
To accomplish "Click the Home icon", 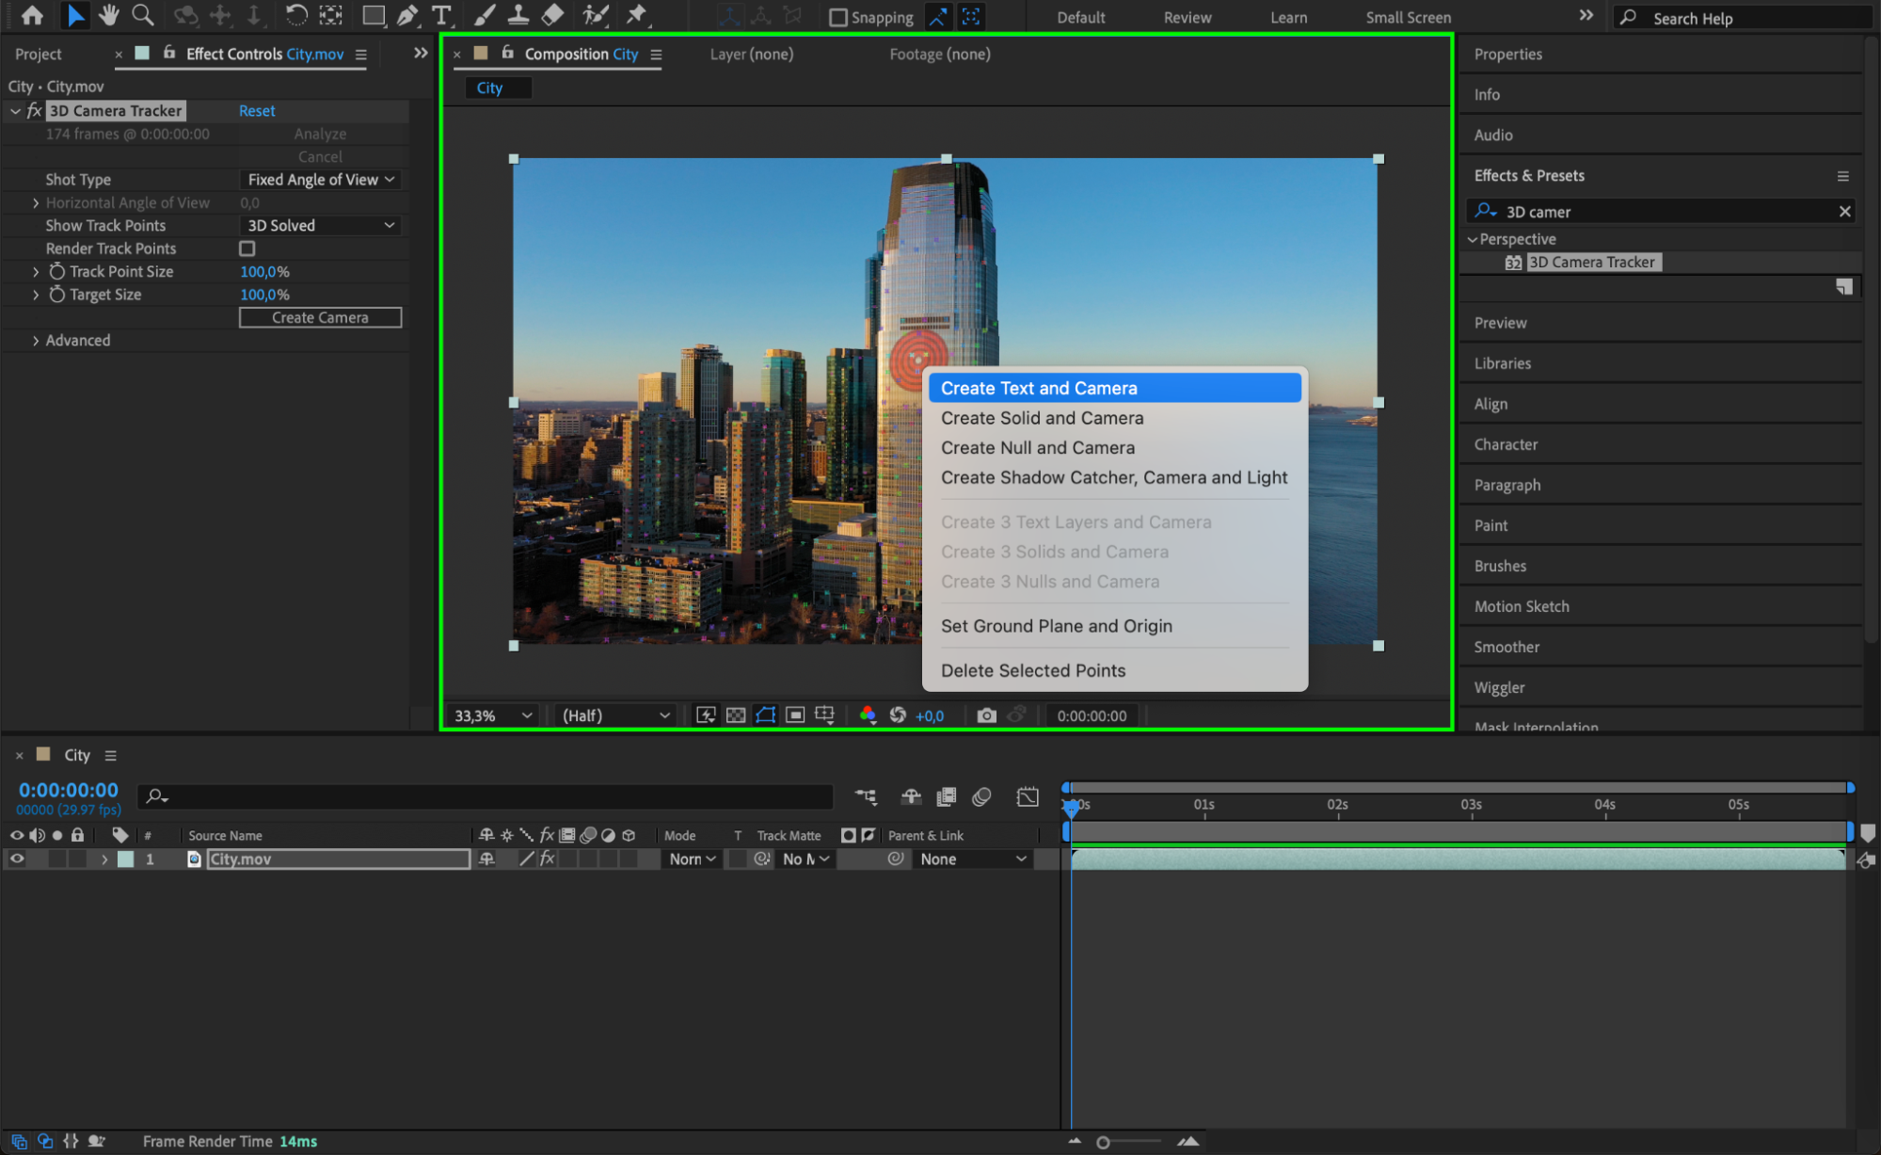I will [x=32, y=15].
